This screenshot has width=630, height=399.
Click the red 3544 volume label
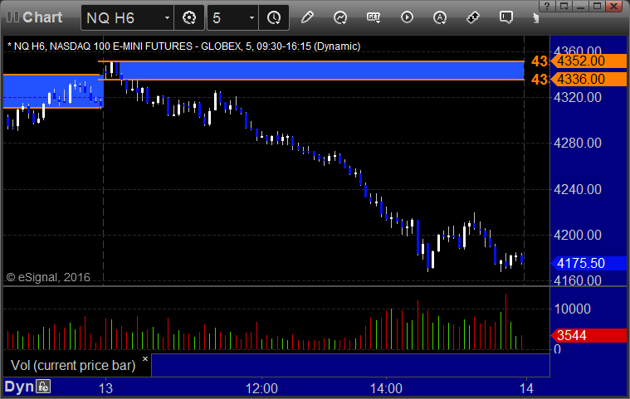pos(588,335)
